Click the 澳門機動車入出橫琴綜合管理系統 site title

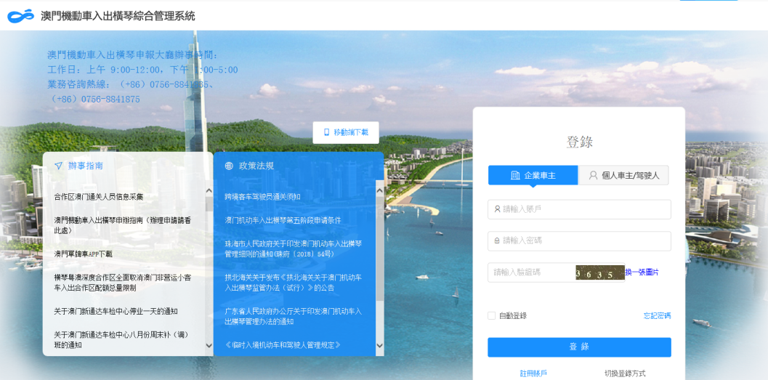click(x=118, y=16)
